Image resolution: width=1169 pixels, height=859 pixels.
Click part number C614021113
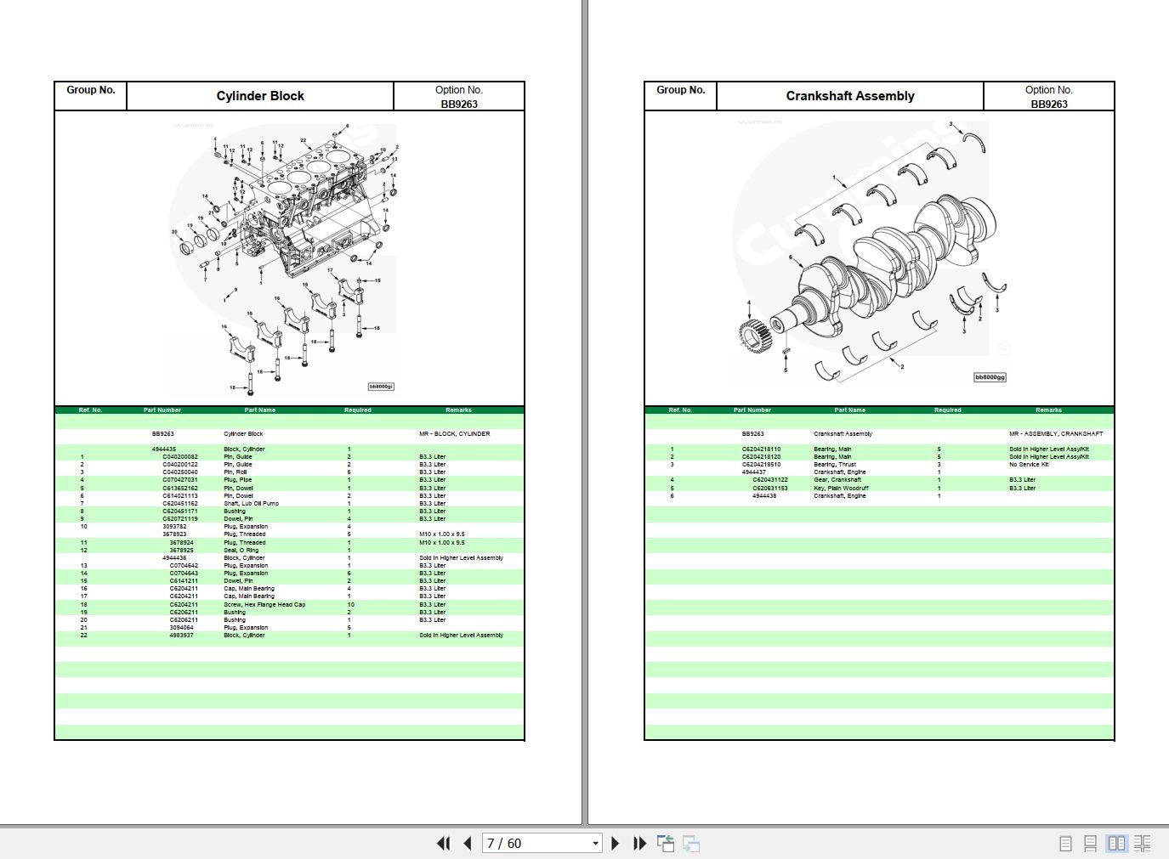(x=180, y=496)
